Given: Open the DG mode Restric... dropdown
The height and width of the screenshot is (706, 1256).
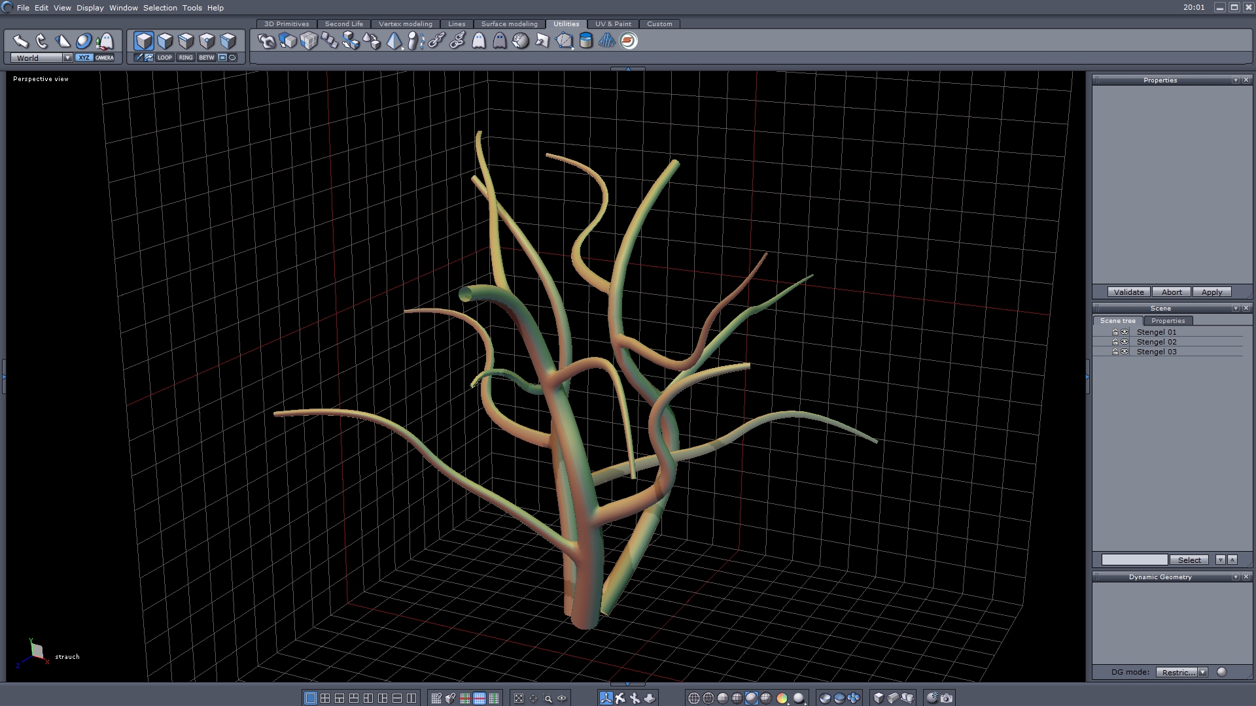Looking at the screenshot, I should (1202, 672).
